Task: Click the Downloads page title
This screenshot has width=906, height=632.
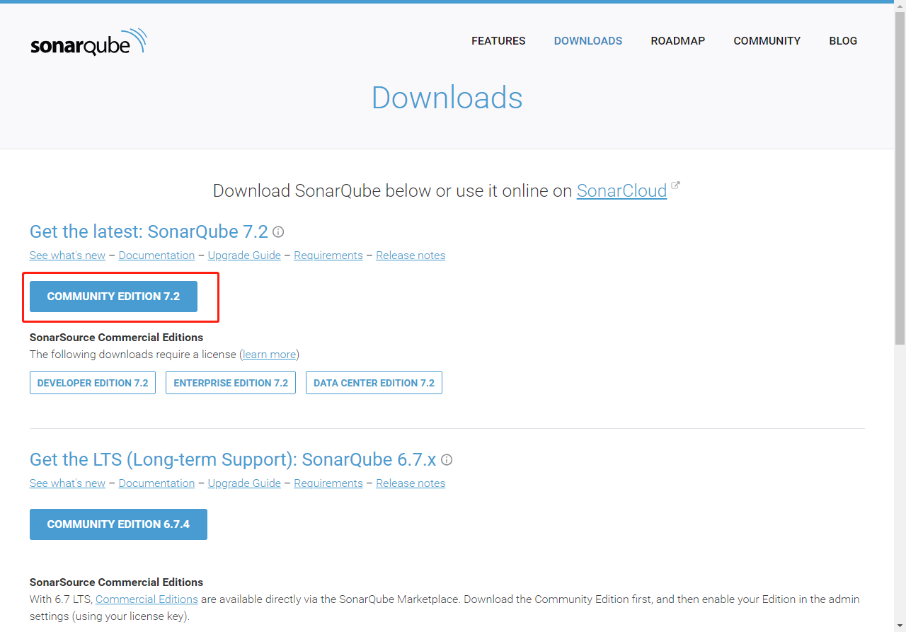Action: pos(447,98)
